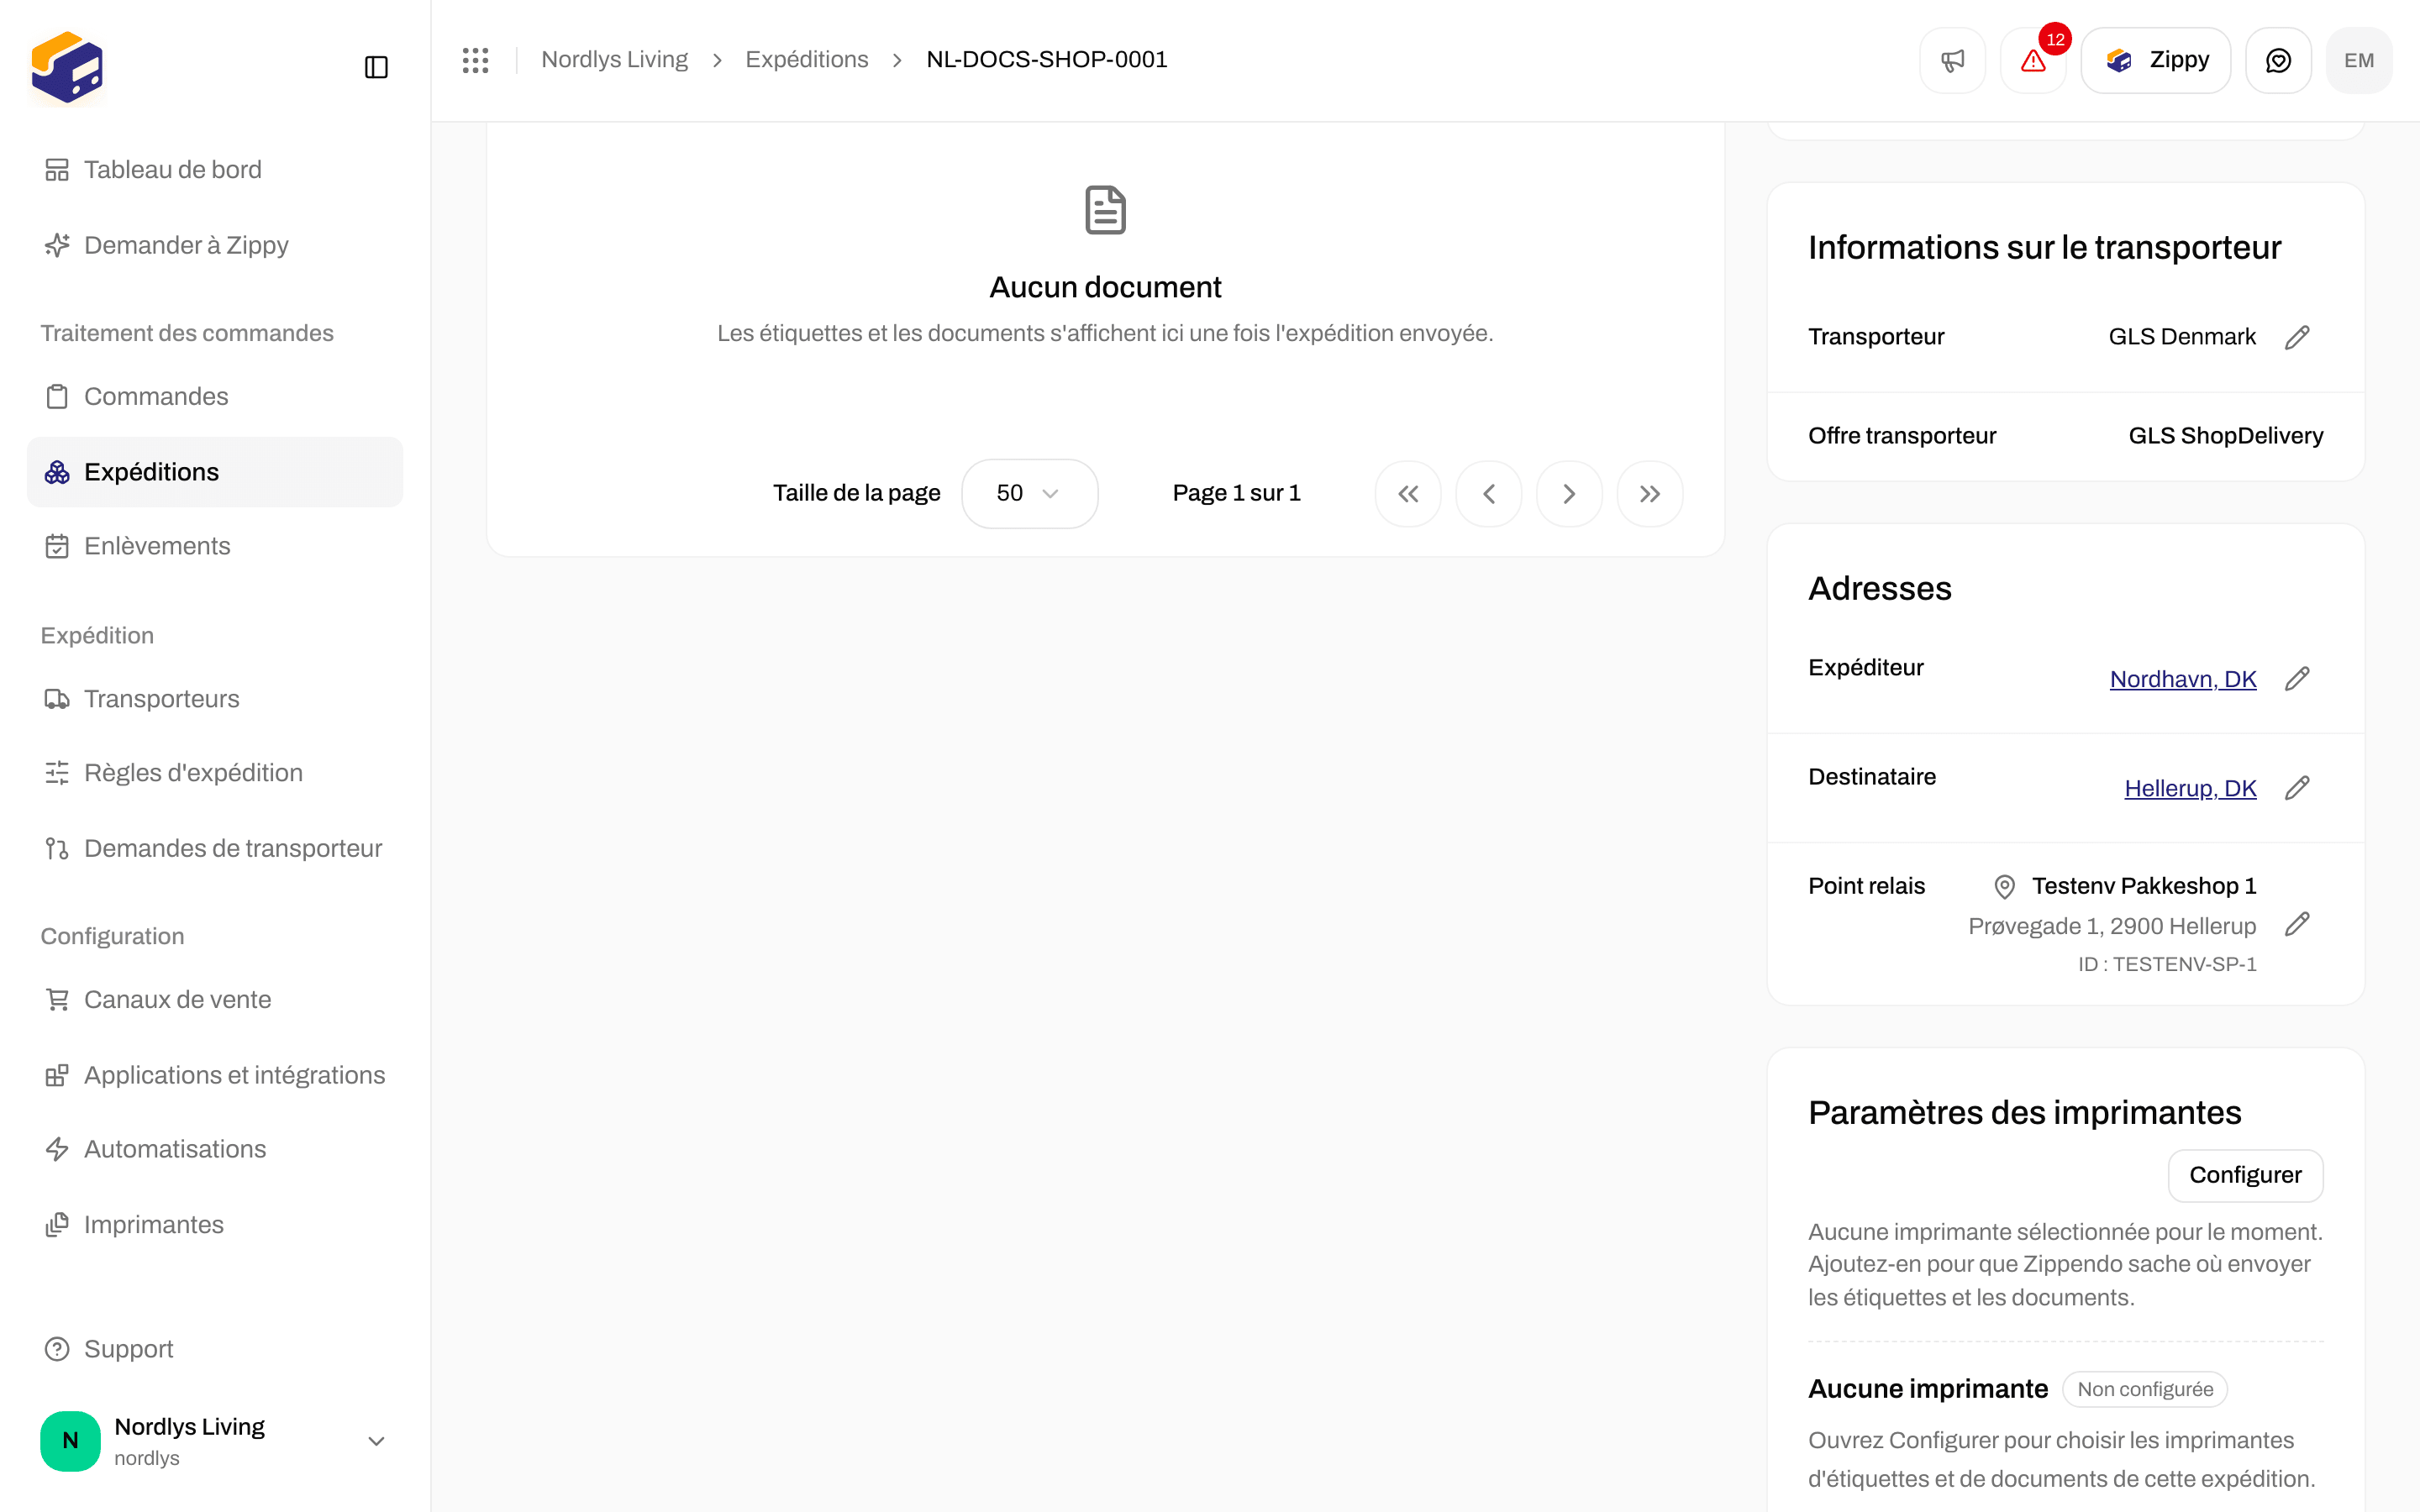The width and height of the screenshot is (2420, 1512).
Task: Edit the Destinataire address
Action: click(2297, 788)
